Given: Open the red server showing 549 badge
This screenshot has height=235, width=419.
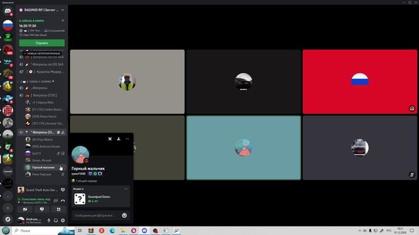Looking at the screenshot, I should tap(8, 50).
